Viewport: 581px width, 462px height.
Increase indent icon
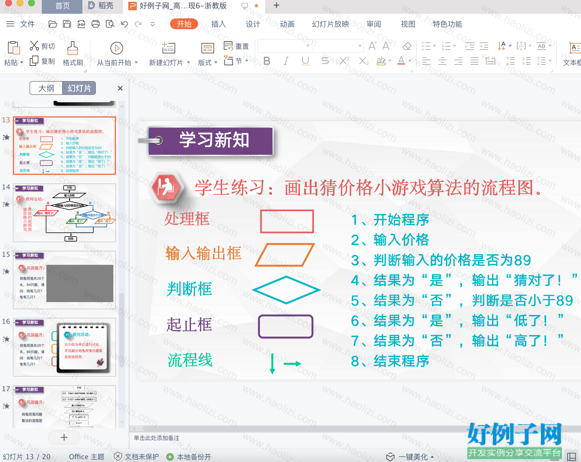click(484, 46)
